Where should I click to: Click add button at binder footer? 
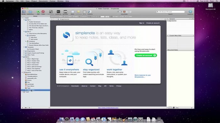(x=23, y=108)
